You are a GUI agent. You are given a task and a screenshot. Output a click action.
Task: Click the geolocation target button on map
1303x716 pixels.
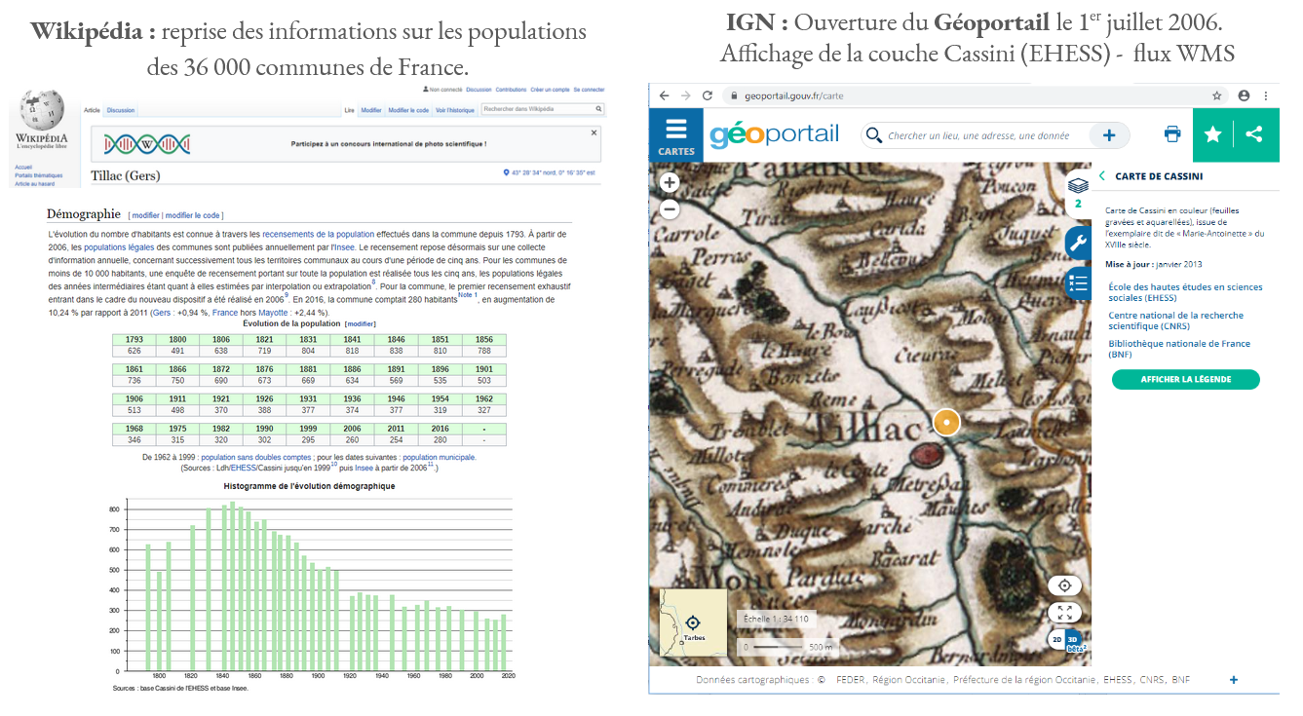click(1064, 585)
